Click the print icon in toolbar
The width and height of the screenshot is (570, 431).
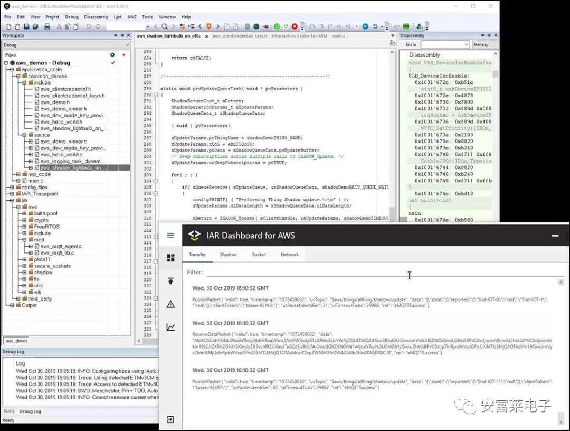point(47,26)
